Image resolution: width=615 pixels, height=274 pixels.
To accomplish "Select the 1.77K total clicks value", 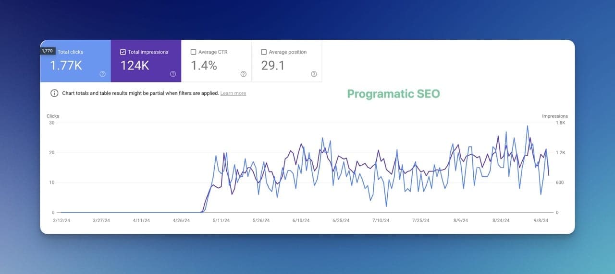I will click(66, 66).
